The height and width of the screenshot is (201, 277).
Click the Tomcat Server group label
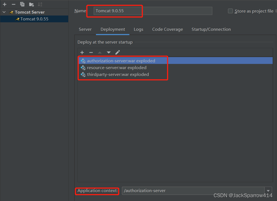tap(30, 12)
